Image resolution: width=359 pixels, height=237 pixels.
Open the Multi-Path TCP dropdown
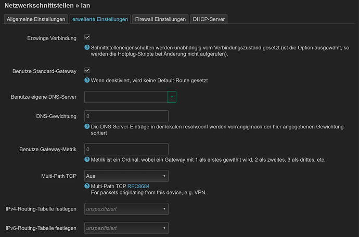pyautogui.click(x=126, y=176)
